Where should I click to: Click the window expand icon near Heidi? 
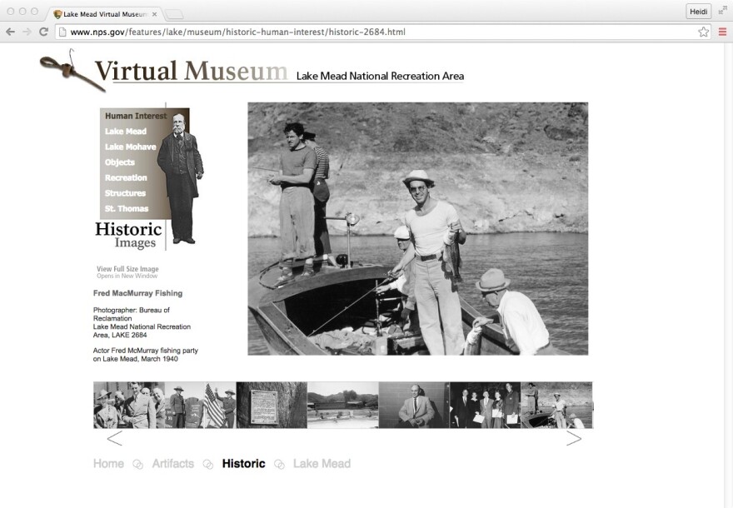click(x=721, y=12)
